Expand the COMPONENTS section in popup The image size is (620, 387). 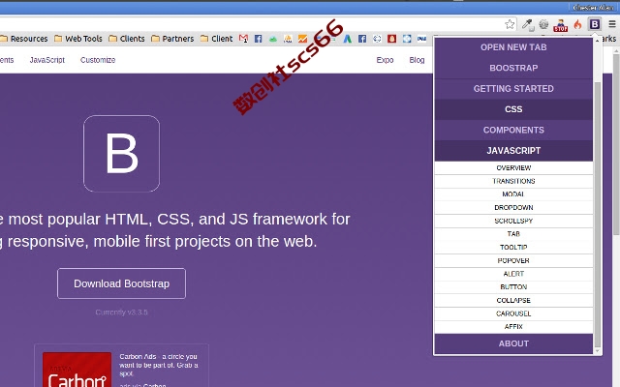tap(513, 131)
